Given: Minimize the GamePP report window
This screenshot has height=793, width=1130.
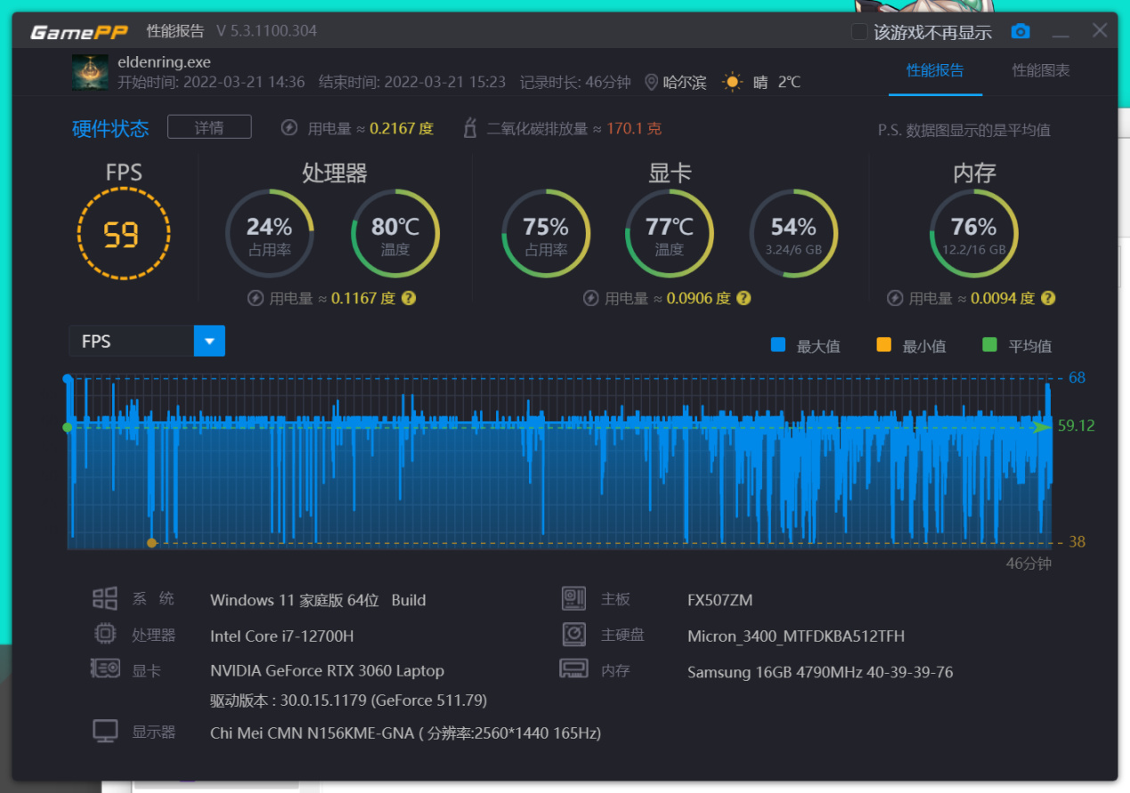Looking at the screenshot, I should (x=1061, y=32).
